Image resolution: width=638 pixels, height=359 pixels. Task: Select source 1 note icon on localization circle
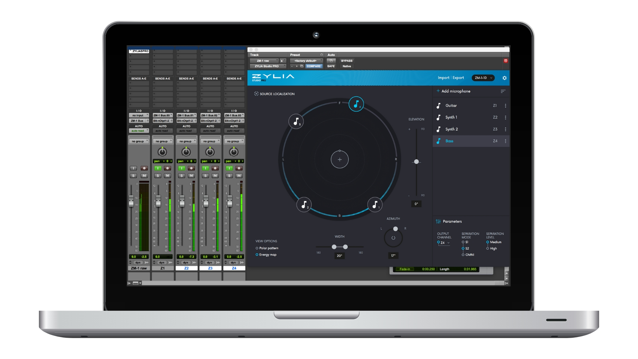coord(375,205)
